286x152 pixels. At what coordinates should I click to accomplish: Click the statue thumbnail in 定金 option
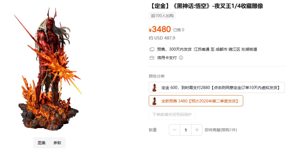point(155,88)
